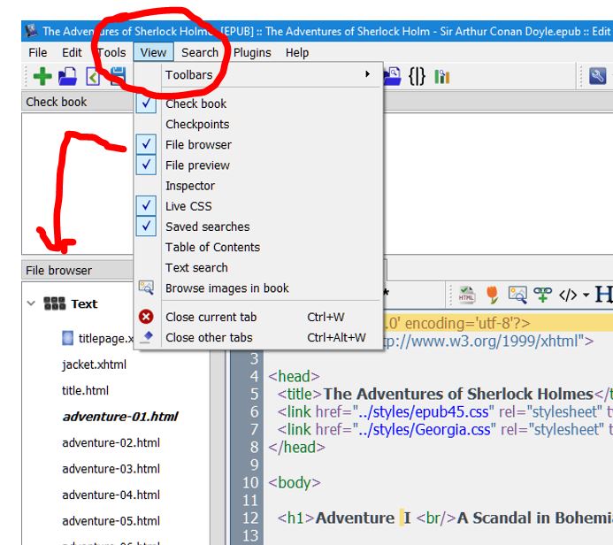Click the large H heading icon
Viewport: 613px width, 545px height.
[x=603, y=294]
